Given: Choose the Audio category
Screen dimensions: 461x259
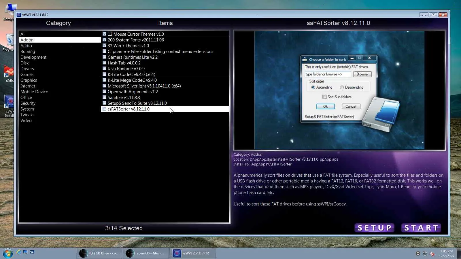Looking at the screenshot, I should click(x=60, y=46).
